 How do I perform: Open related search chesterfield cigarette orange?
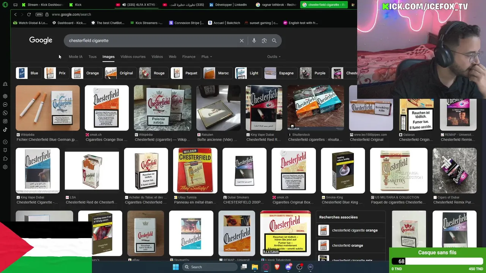pos(350,230)
